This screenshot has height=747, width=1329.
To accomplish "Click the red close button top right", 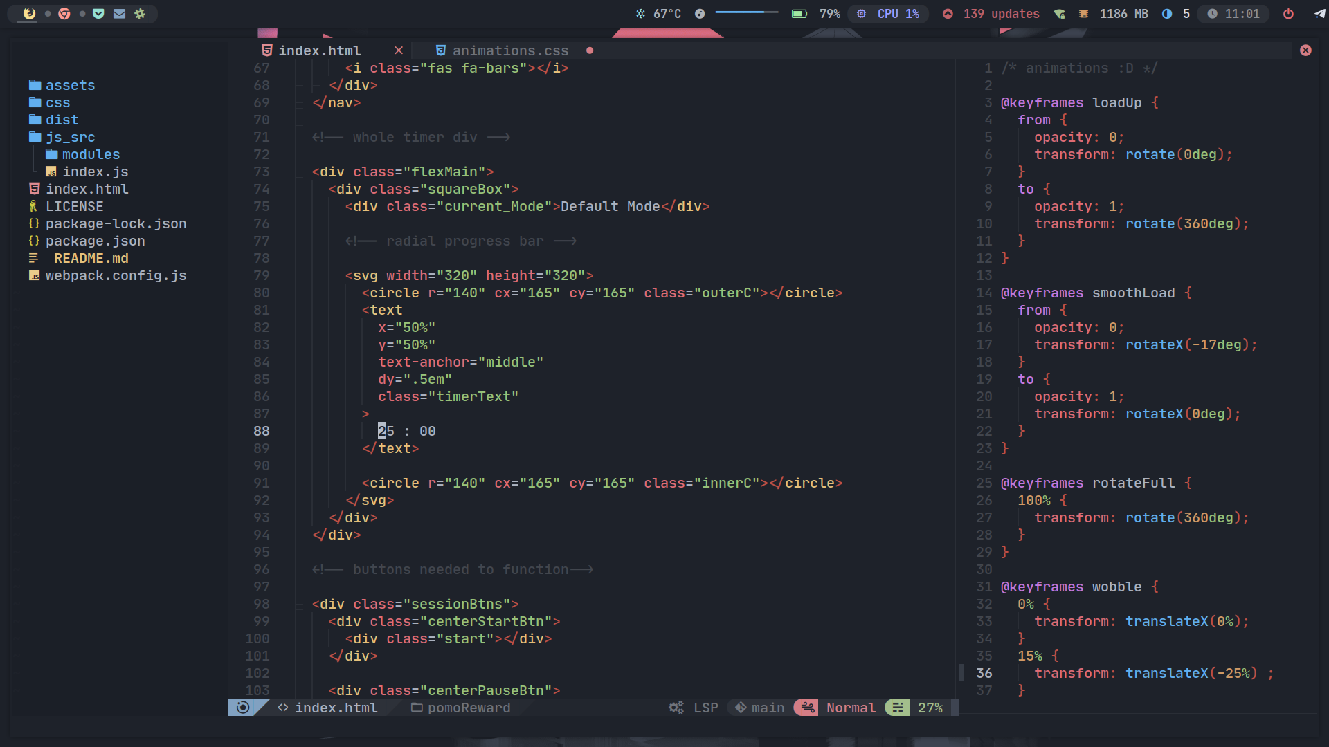I will [1305, 50].
